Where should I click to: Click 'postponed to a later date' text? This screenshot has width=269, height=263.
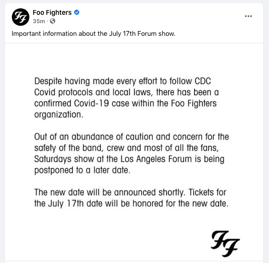click(x=82, y=170)
